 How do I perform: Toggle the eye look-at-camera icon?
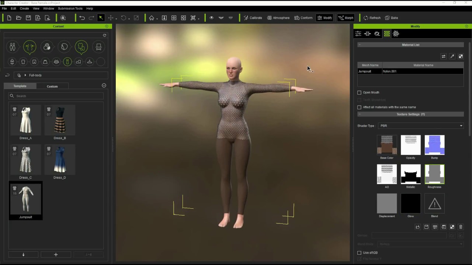pyautogui.click(x=211, y=18)
